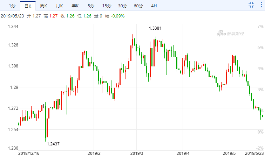This screenshot has height=158, width=265.
Task: Open the 60分 interval tab
Action: [138, 6]
